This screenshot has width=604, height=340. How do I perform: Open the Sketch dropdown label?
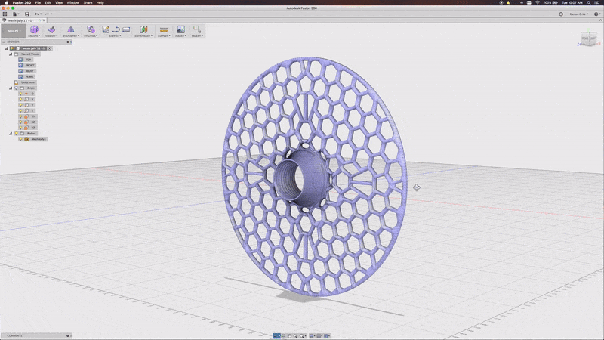(x=115, y=36)
